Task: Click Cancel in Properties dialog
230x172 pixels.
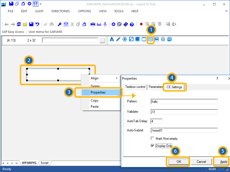Action: (201, 162)
